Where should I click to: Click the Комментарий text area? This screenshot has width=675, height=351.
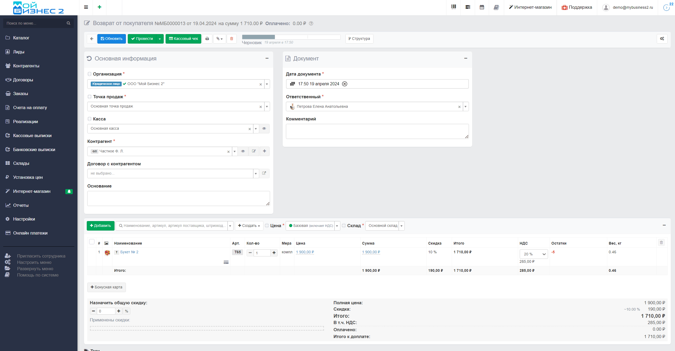(377, 131)
